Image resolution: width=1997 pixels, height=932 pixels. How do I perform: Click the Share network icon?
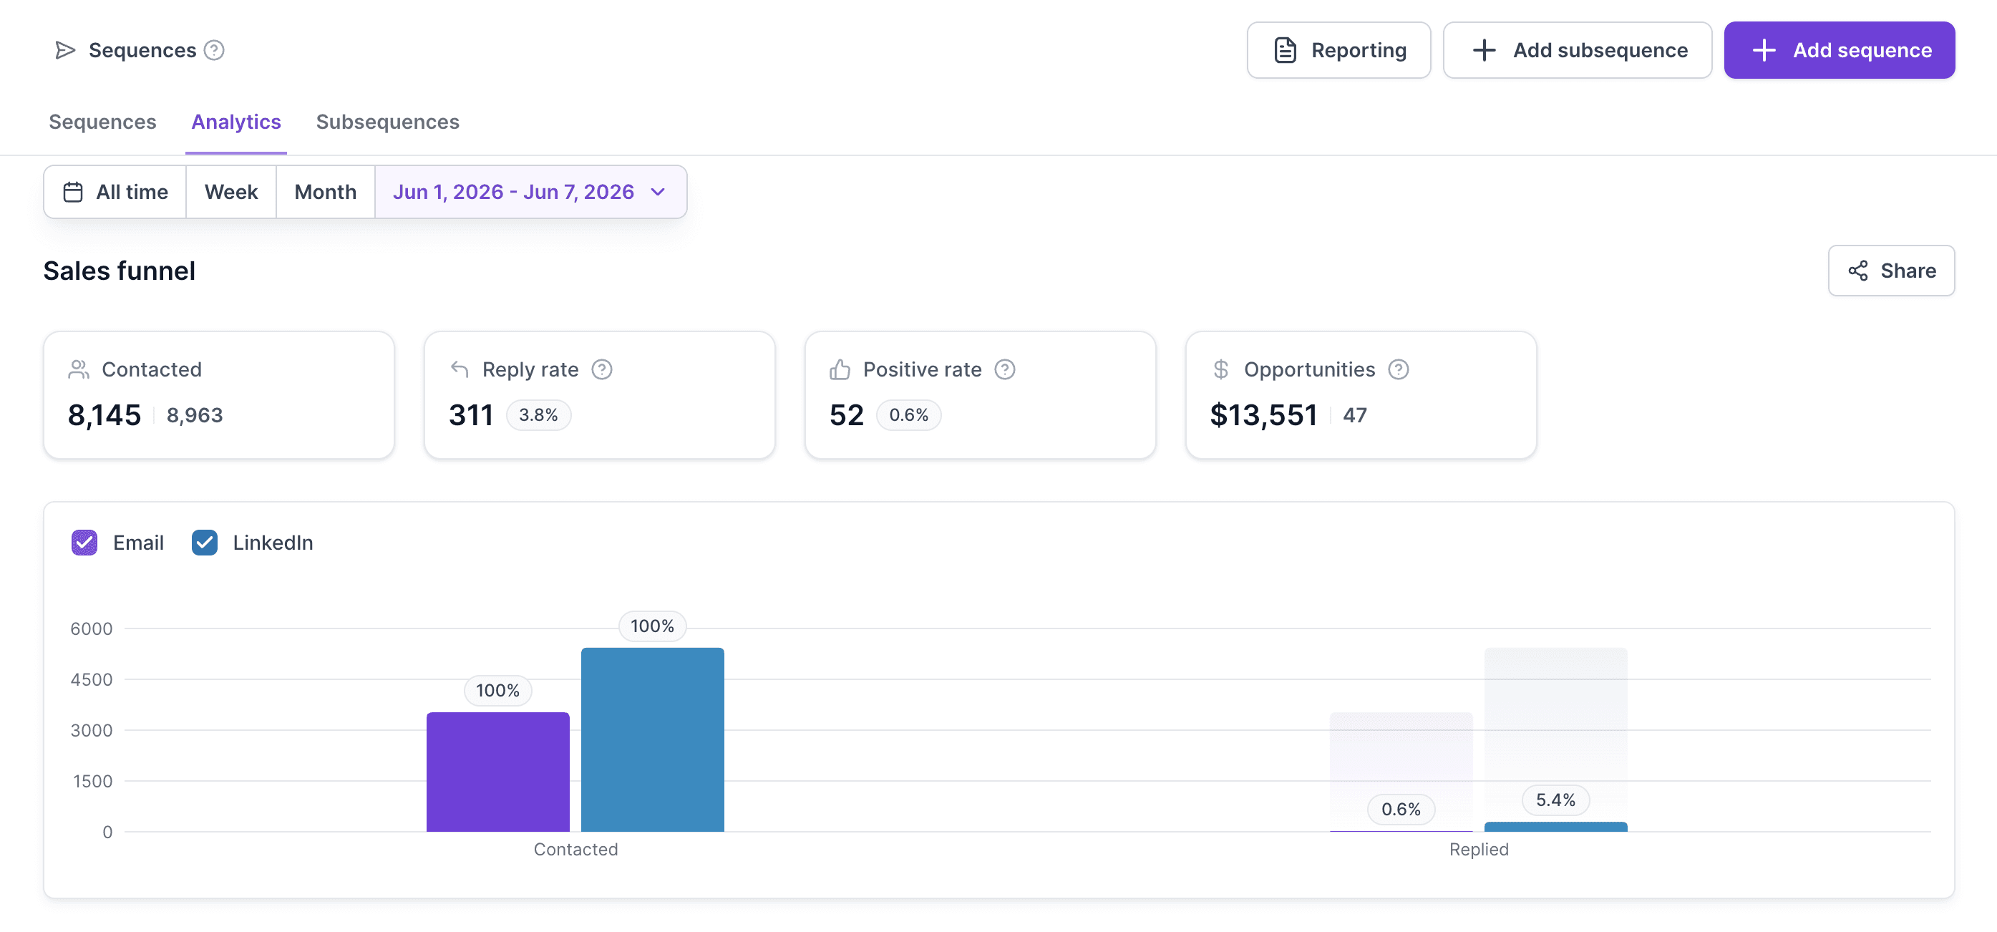tap(1857, 271)
